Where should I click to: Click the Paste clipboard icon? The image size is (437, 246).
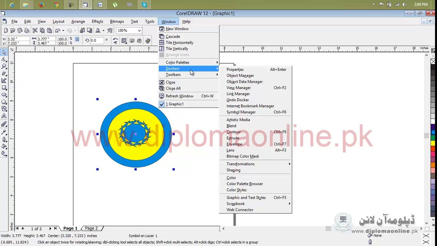[50, 30]
